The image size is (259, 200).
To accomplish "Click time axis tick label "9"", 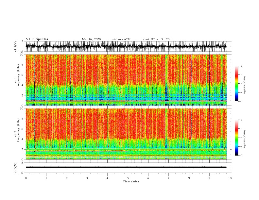I will pos(209,178).
